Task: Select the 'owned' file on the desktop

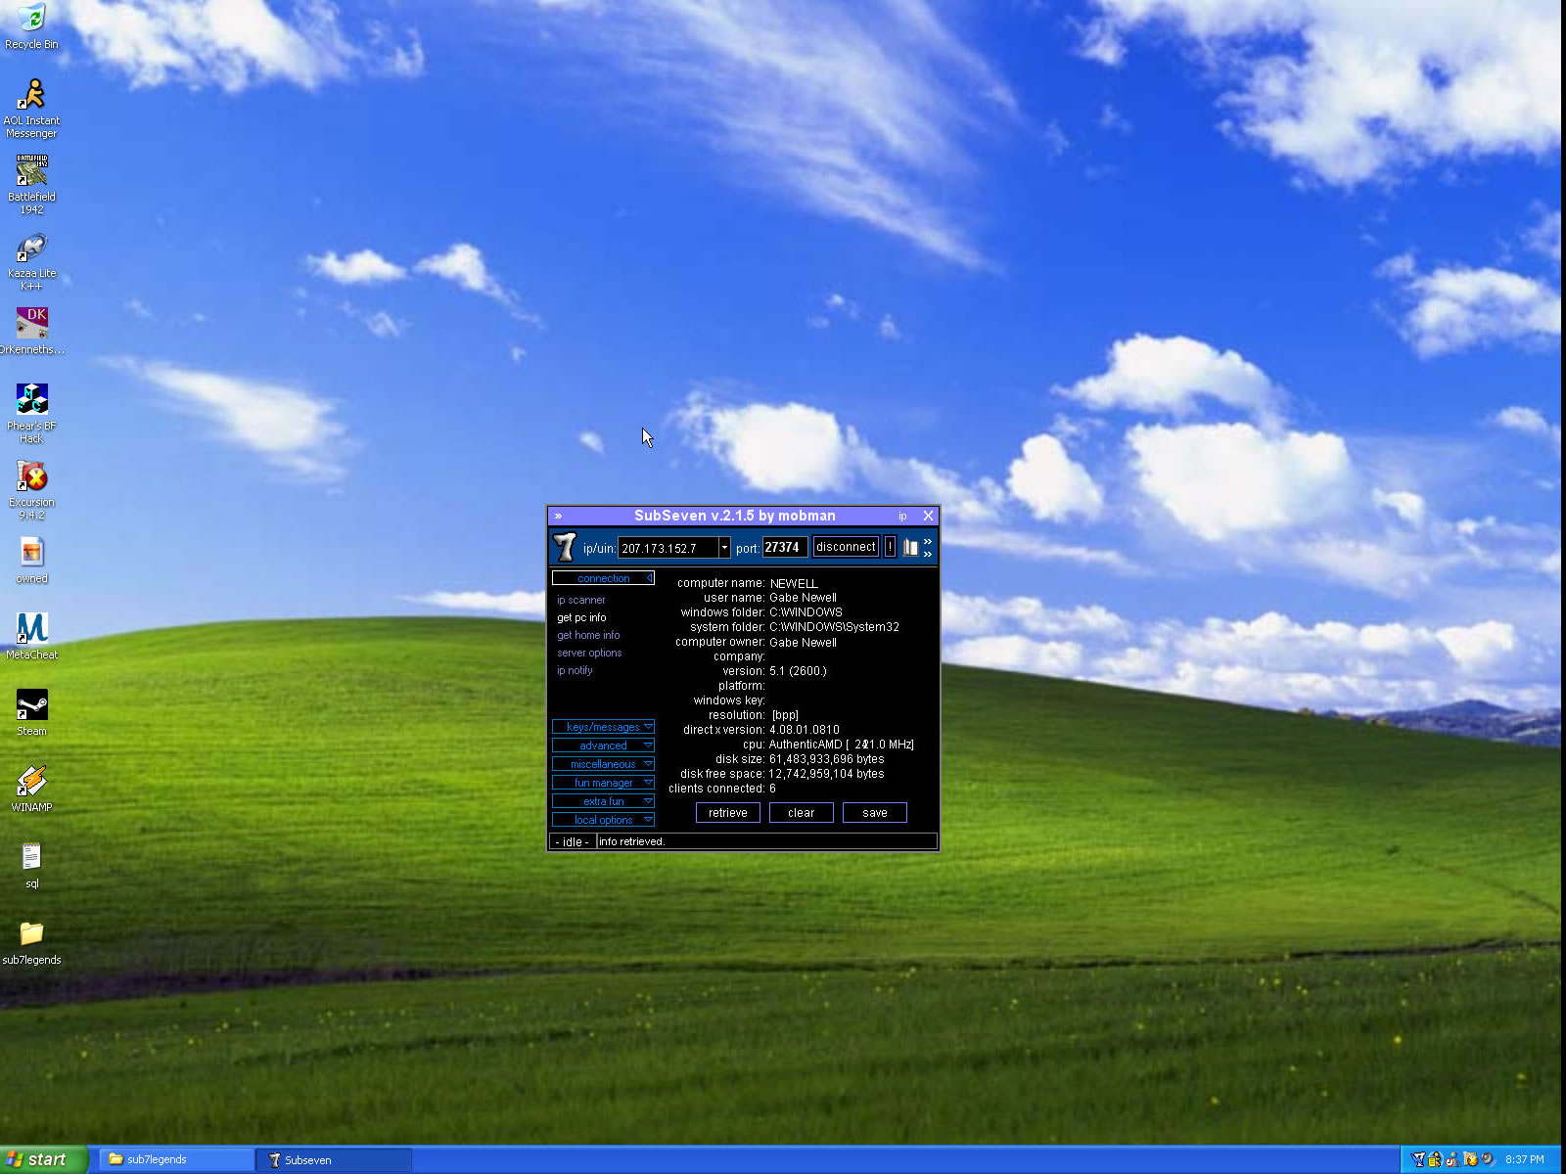Action: point(31,560)
